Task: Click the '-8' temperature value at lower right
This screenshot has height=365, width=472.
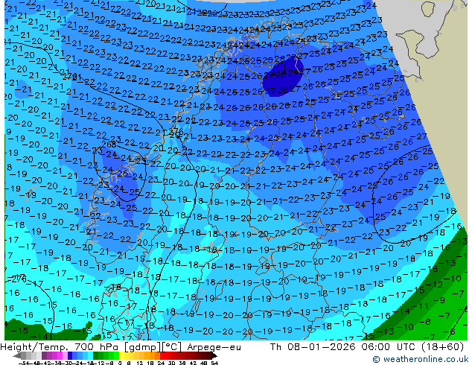Action: (427, 322)
